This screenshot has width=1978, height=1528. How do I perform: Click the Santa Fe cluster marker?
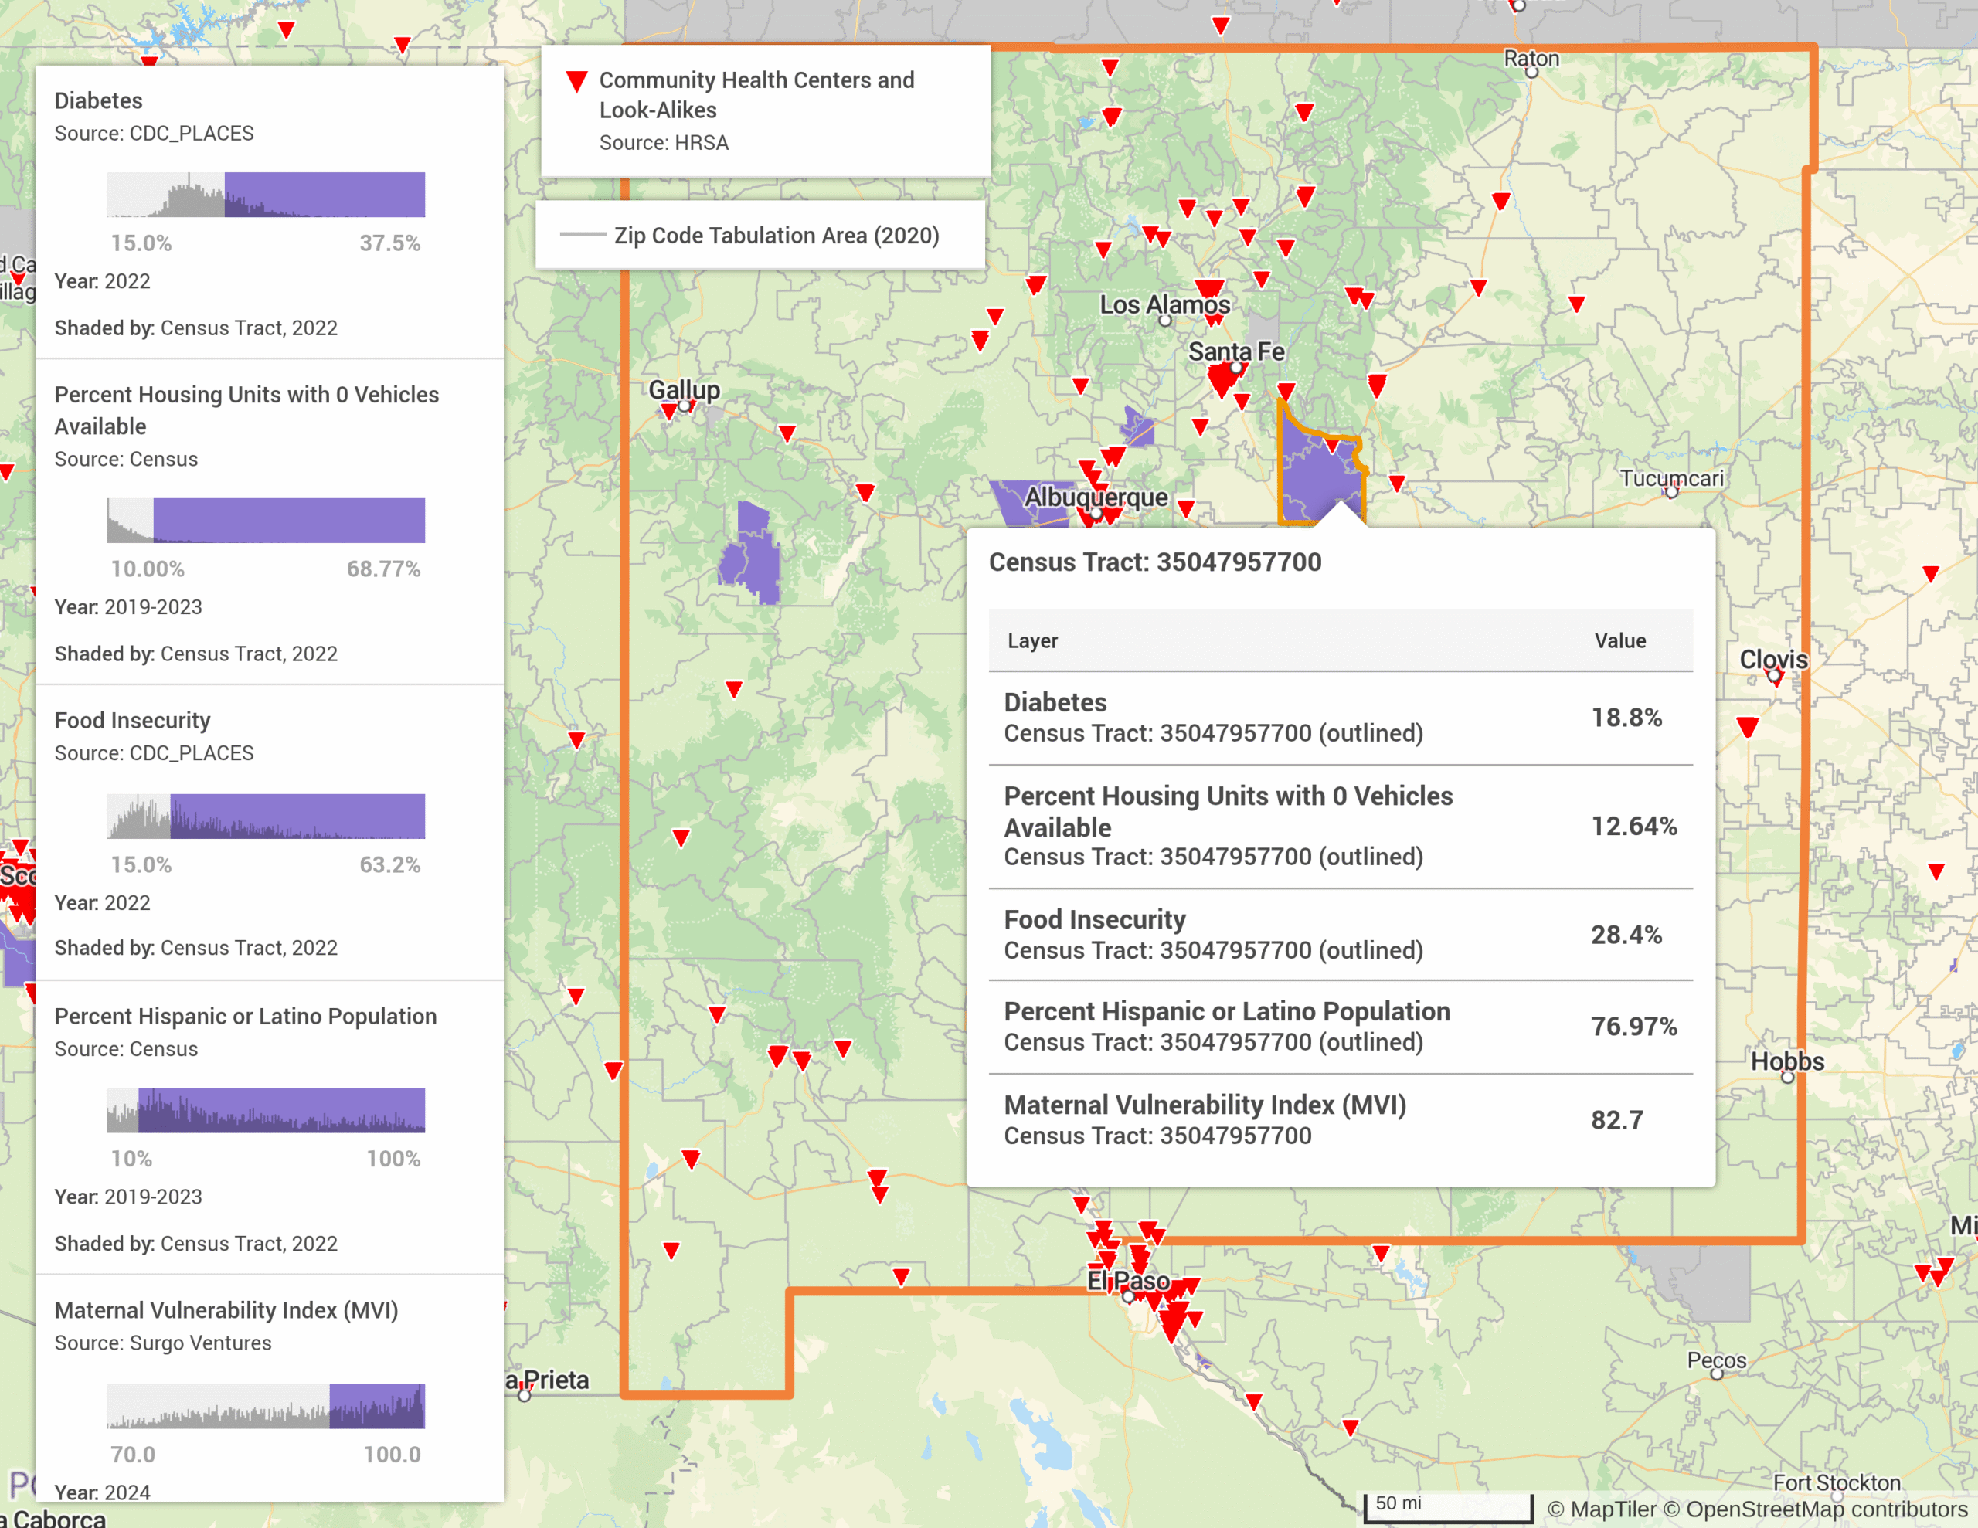click(x=1224, y=378)
